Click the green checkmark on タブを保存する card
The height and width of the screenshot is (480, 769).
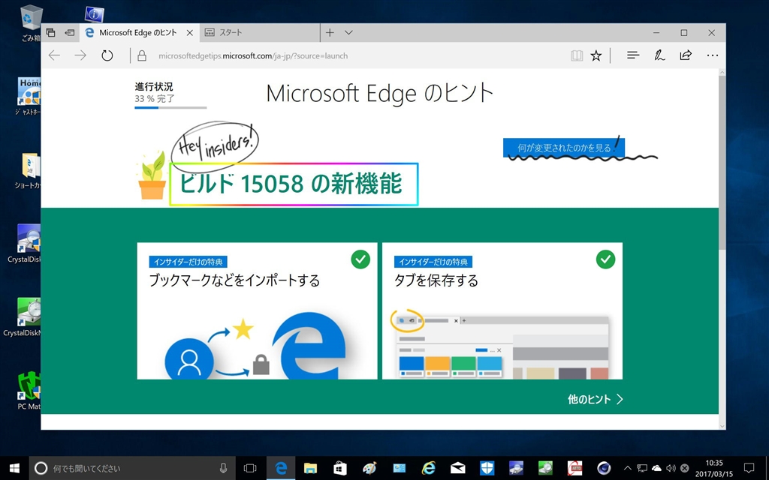(x=606, y=259)
